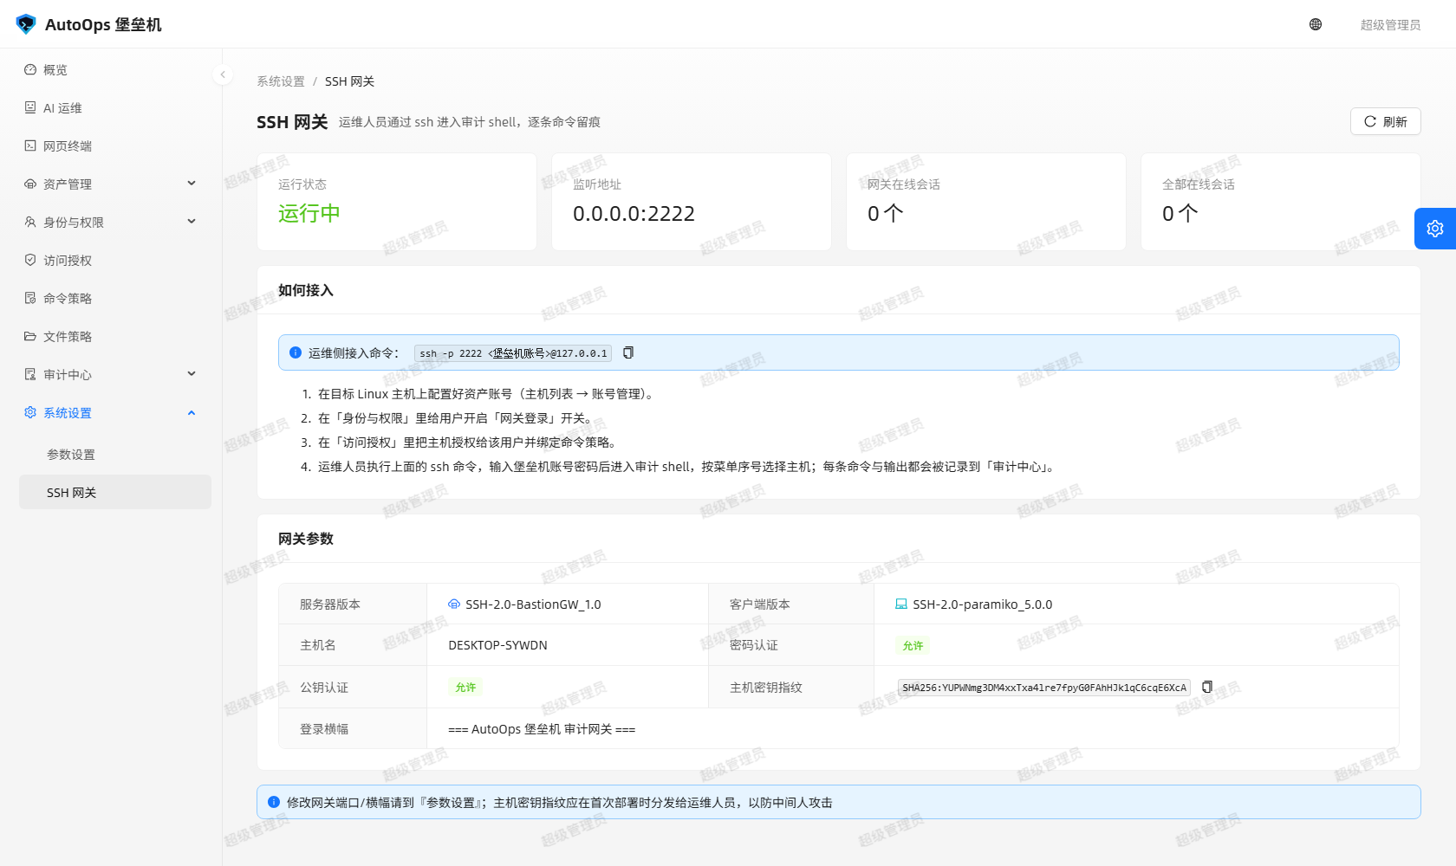Image resolution: width=1456 pixels, height=866 pixels.
Task: Click the 概览 dashboard icon
Action: [30, 69]
